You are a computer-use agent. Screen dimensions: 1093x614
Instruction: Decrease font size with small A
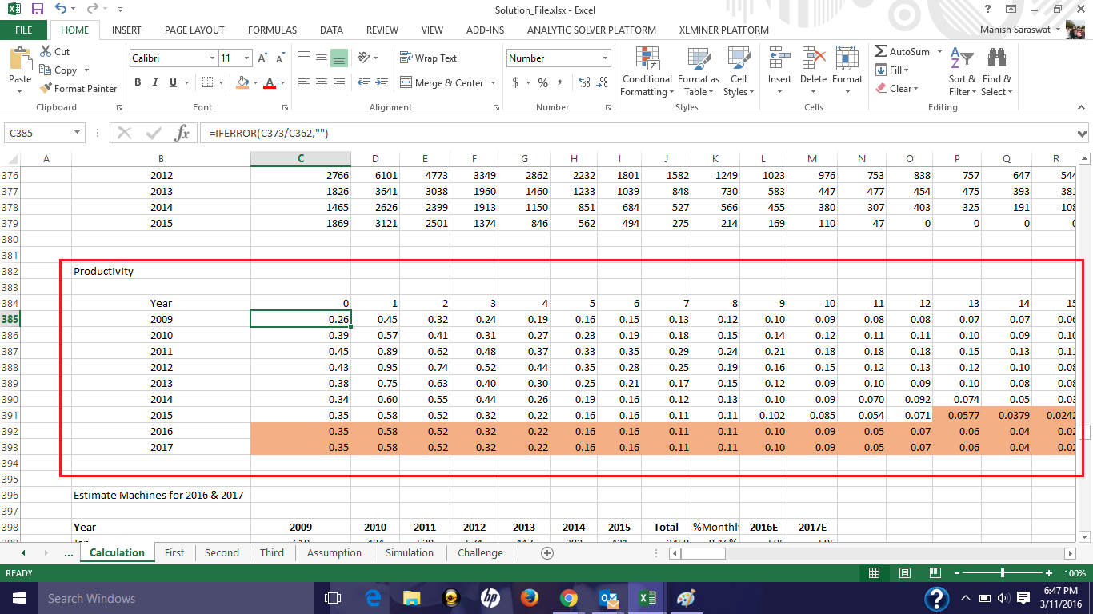tap(280, 58)
